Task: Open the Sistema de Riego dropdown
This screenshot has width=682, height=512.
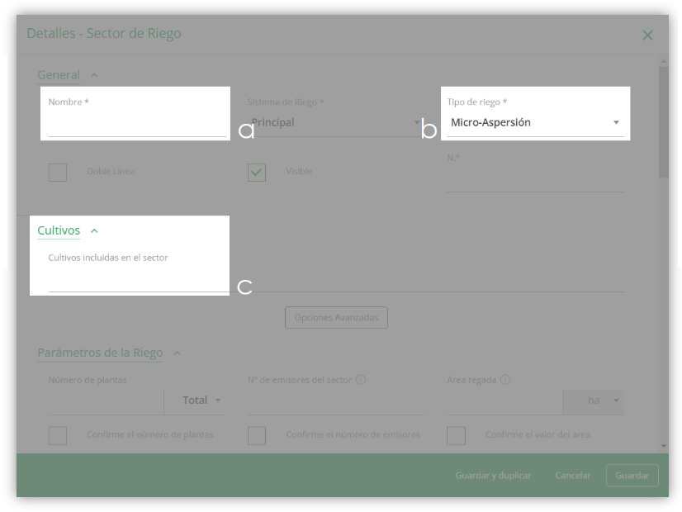Action: (336, 123)
